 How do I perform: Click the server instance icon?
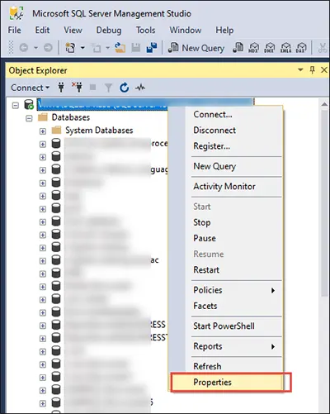click(x=29, y=105)
